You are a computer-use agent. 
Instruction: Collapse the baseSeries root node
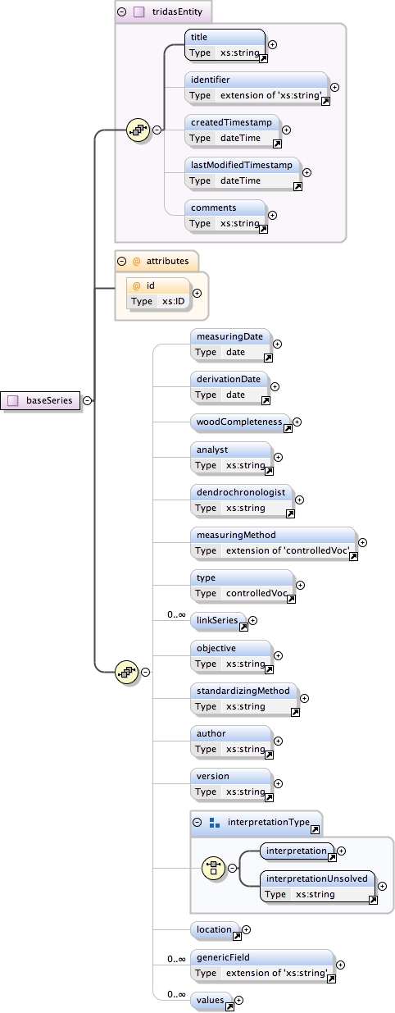point(87,400)
